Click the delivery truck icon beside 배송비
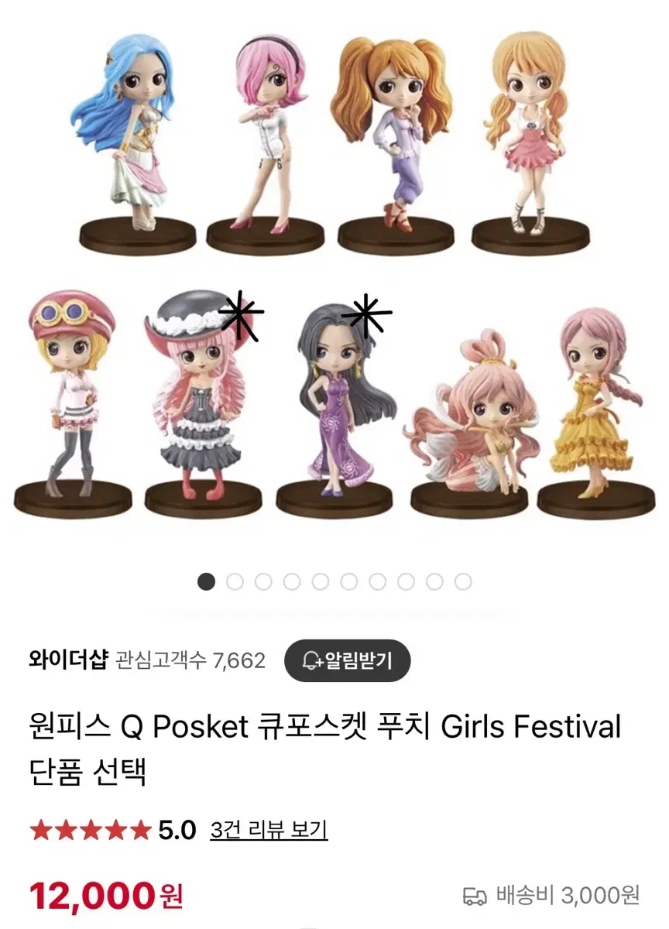The image size is (669, 929). [x=474, y=896]
